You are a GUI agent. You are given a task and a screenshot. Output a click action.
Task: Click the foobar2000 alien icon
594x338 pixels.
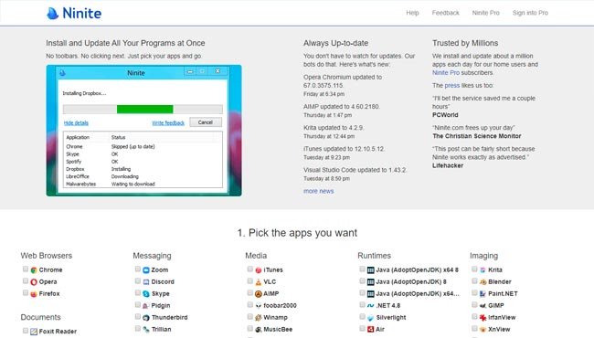(x=259, y=306)
